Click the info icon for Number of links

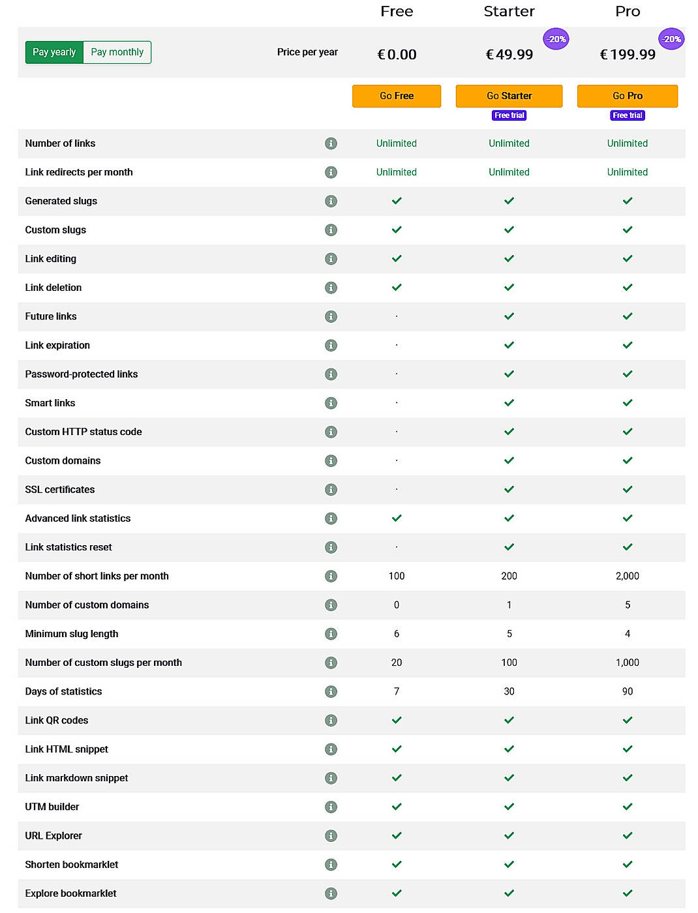click(x=331, y=143)
